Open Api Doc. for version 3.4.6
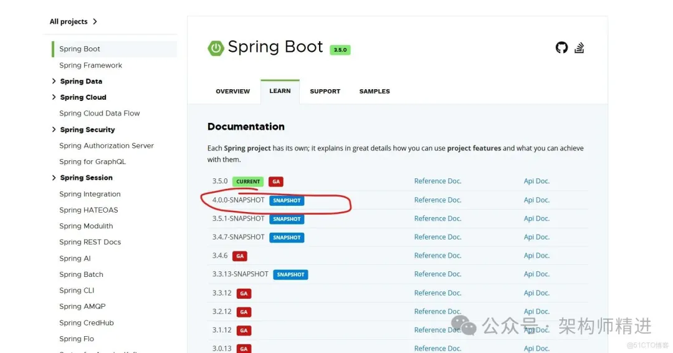 click(537, 256)
